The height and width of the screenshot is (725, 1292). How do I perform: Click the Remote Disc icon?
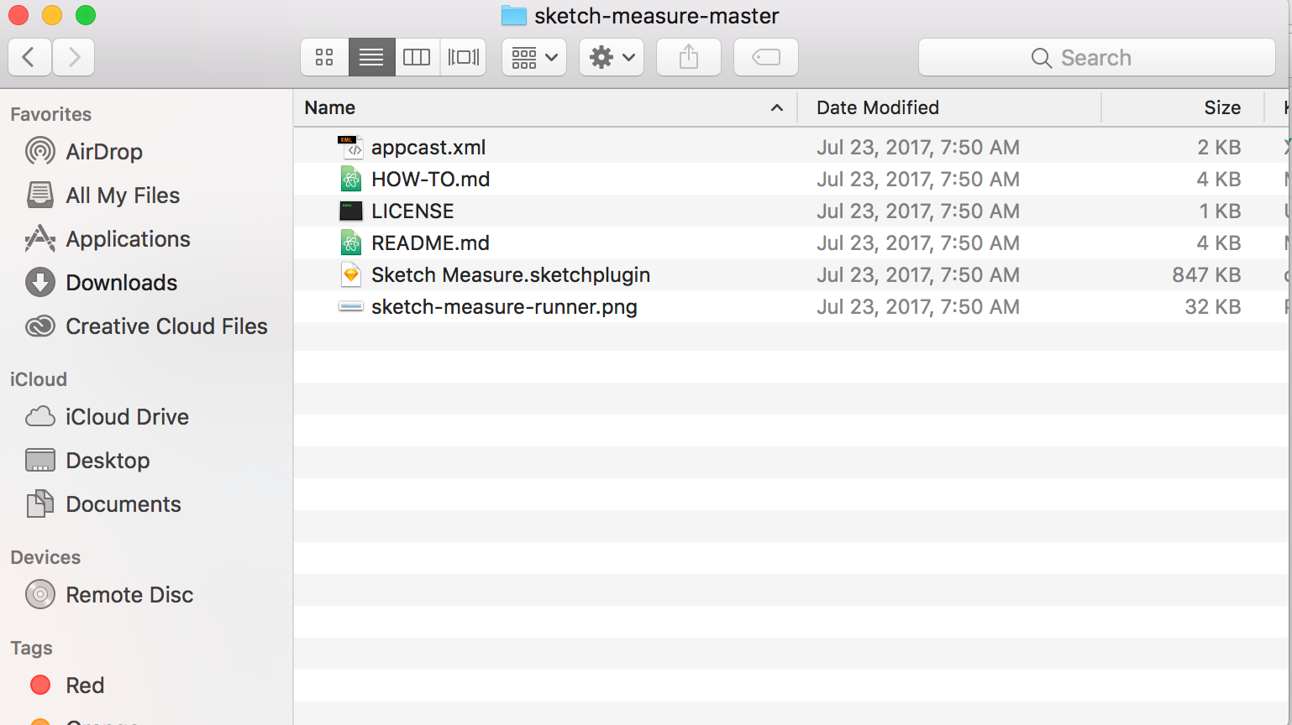tap(40, 594)
